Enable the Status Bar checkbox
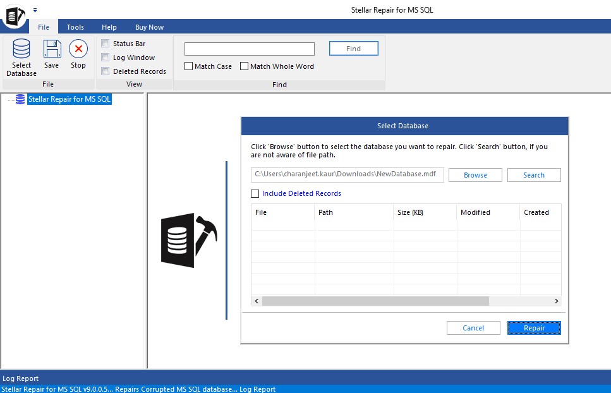Screen dimensions: 611x393 (x=106, y=44)
